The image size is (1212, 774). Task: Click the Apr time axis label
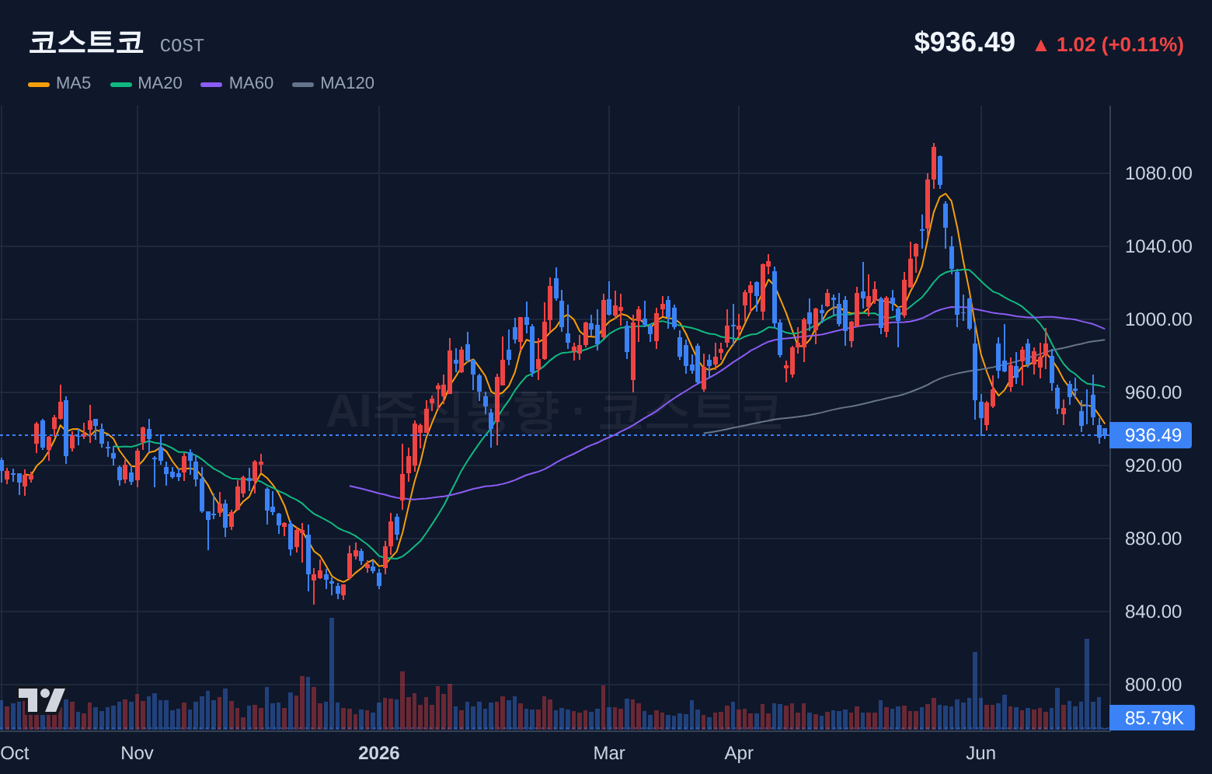click(x=739, y=753)
